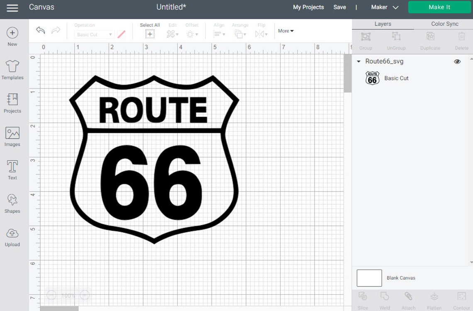473x311 pixels.
Task: Open the Maker machine dropdown
Action: click(x=384, y=7)
